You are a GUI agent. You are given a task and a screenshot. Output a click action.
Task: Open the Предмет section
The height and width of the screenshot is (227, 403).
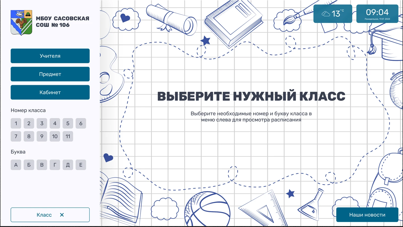coord(50,74)
